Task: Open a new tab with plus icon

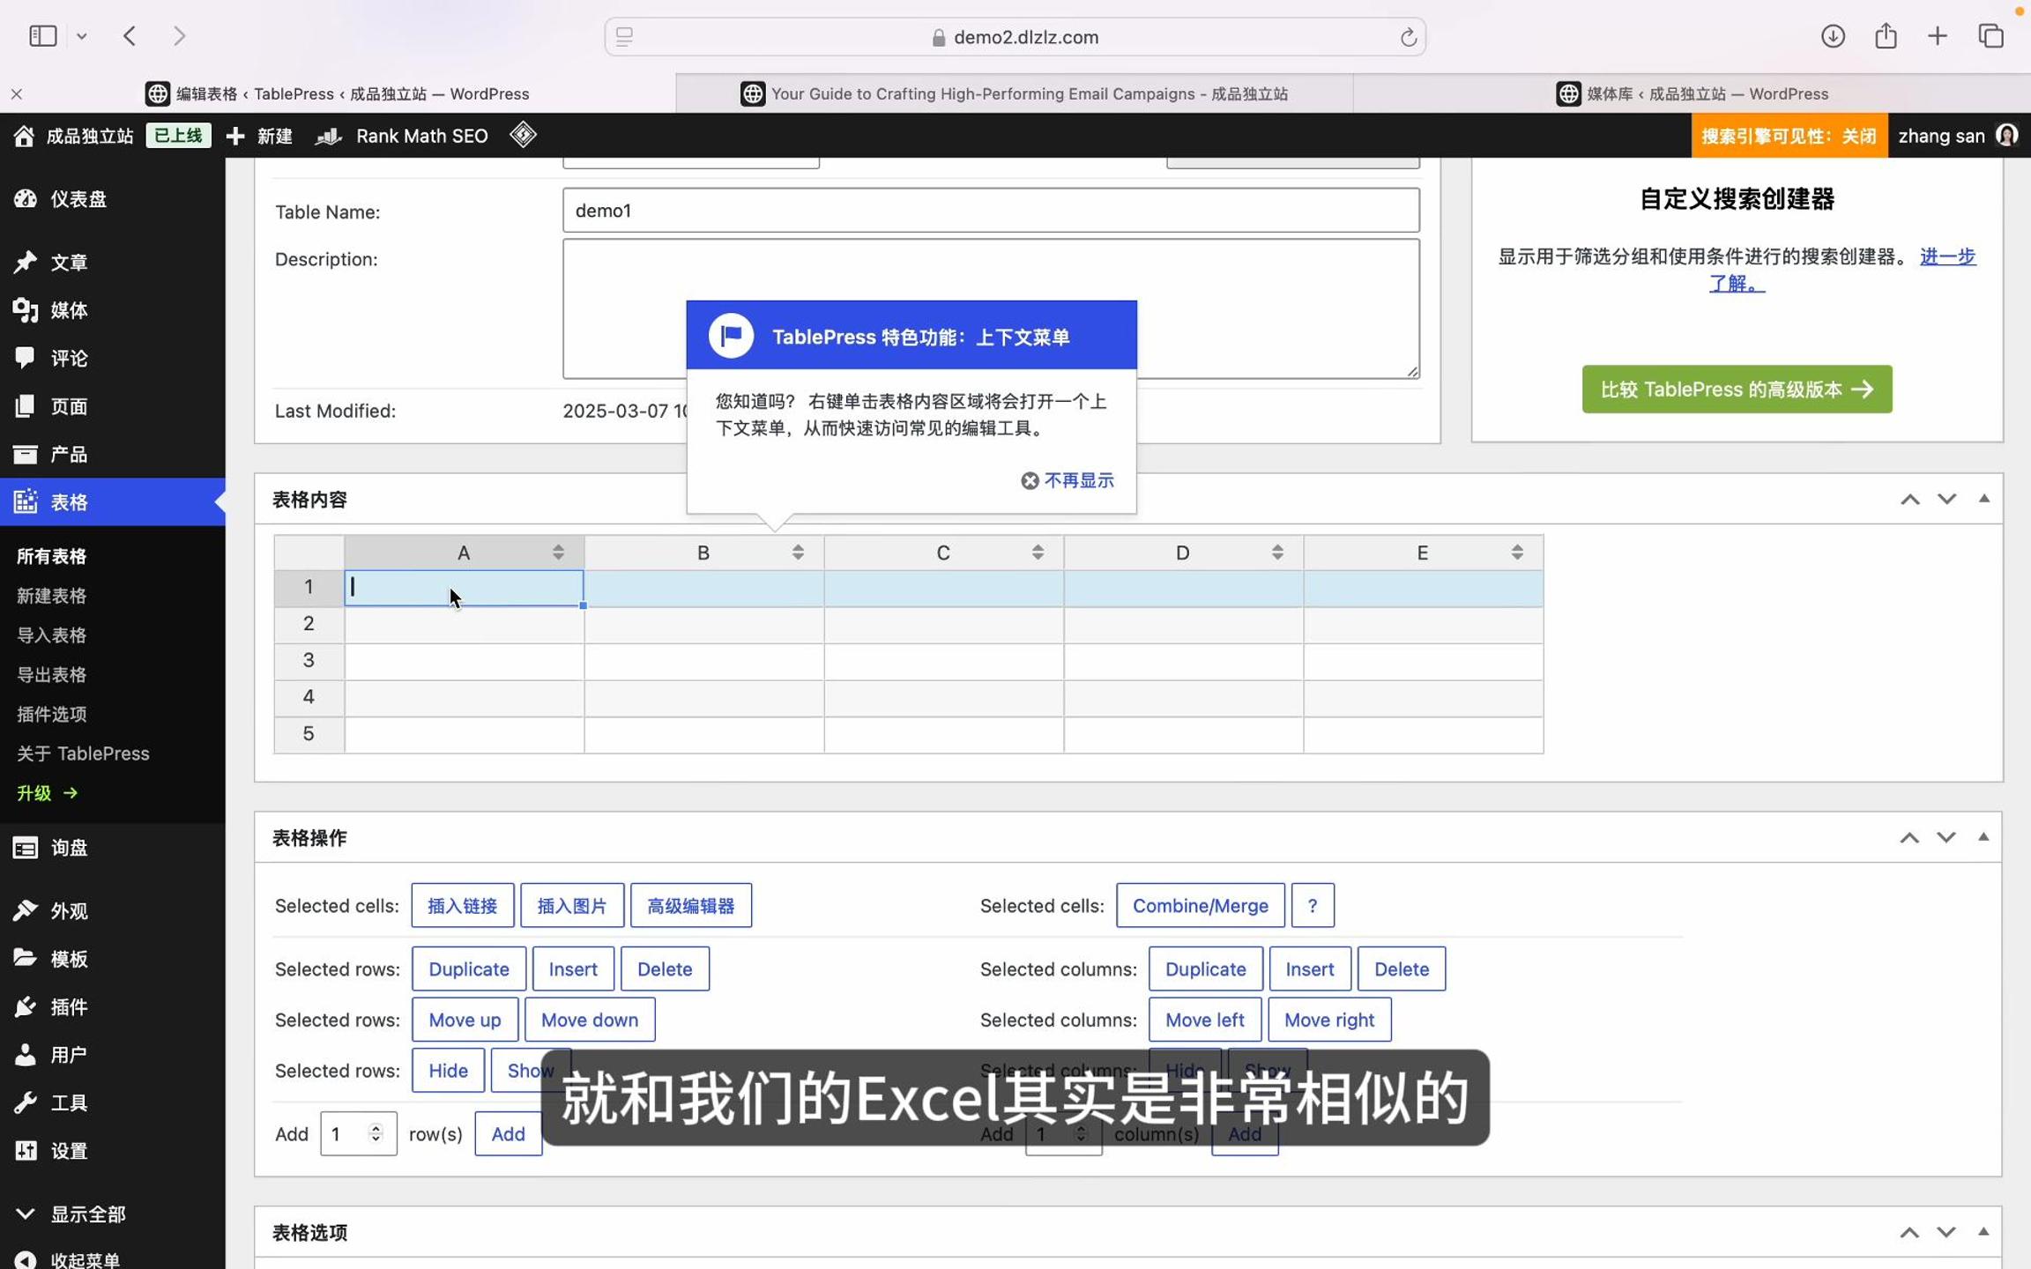Action: point(1938,36)
